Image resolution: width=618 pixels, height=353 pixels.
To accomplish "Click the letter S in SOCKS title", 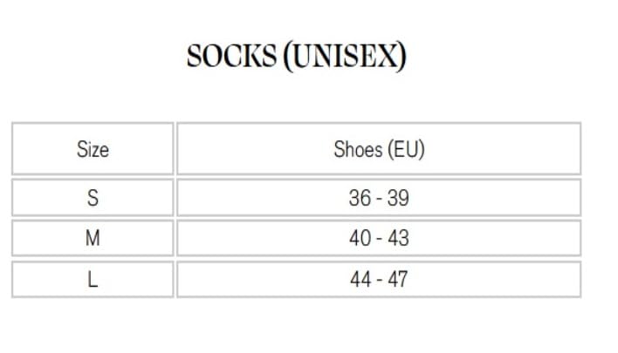I will 195,57.
